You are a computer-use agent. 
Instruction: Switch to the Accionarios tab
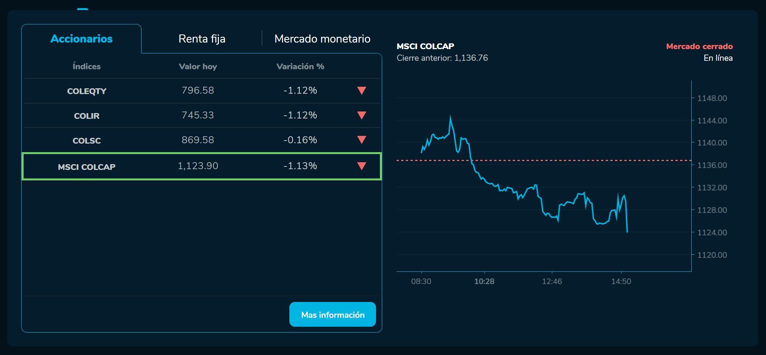[82, 39]
